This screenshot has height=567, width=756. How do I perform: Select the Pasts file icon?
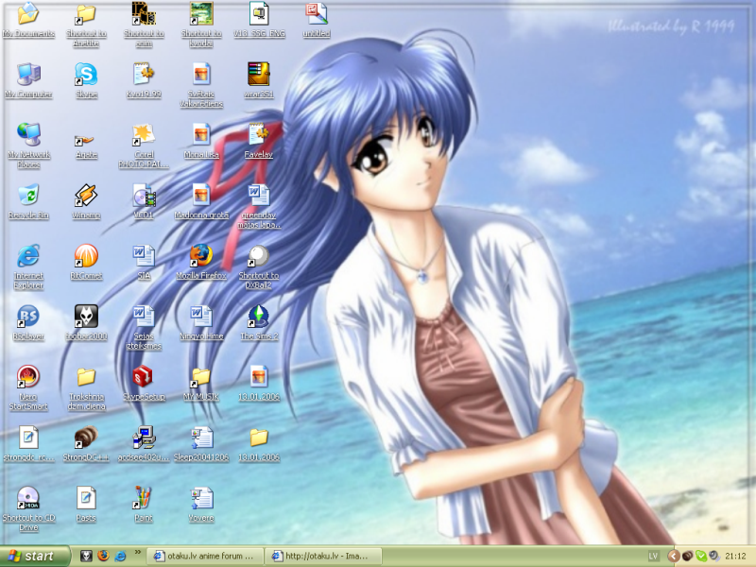pyautogui.click(x=86, y=505)
